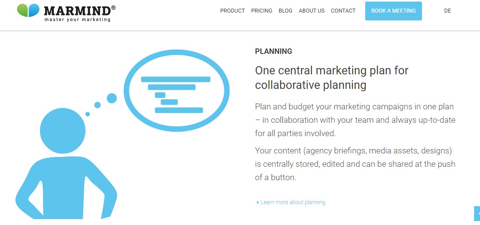Click the blue tab at right screen edge
The height and width of the screenshot is (225, 480).
(x=477, y=213)
